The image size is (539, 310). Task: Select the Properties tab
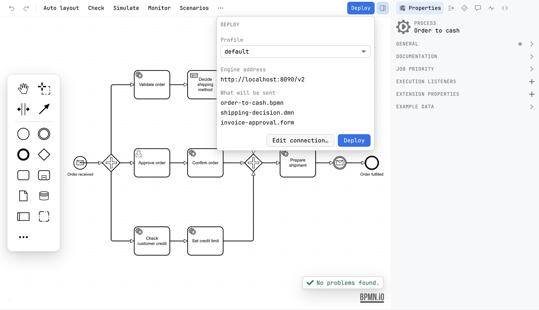420,8
